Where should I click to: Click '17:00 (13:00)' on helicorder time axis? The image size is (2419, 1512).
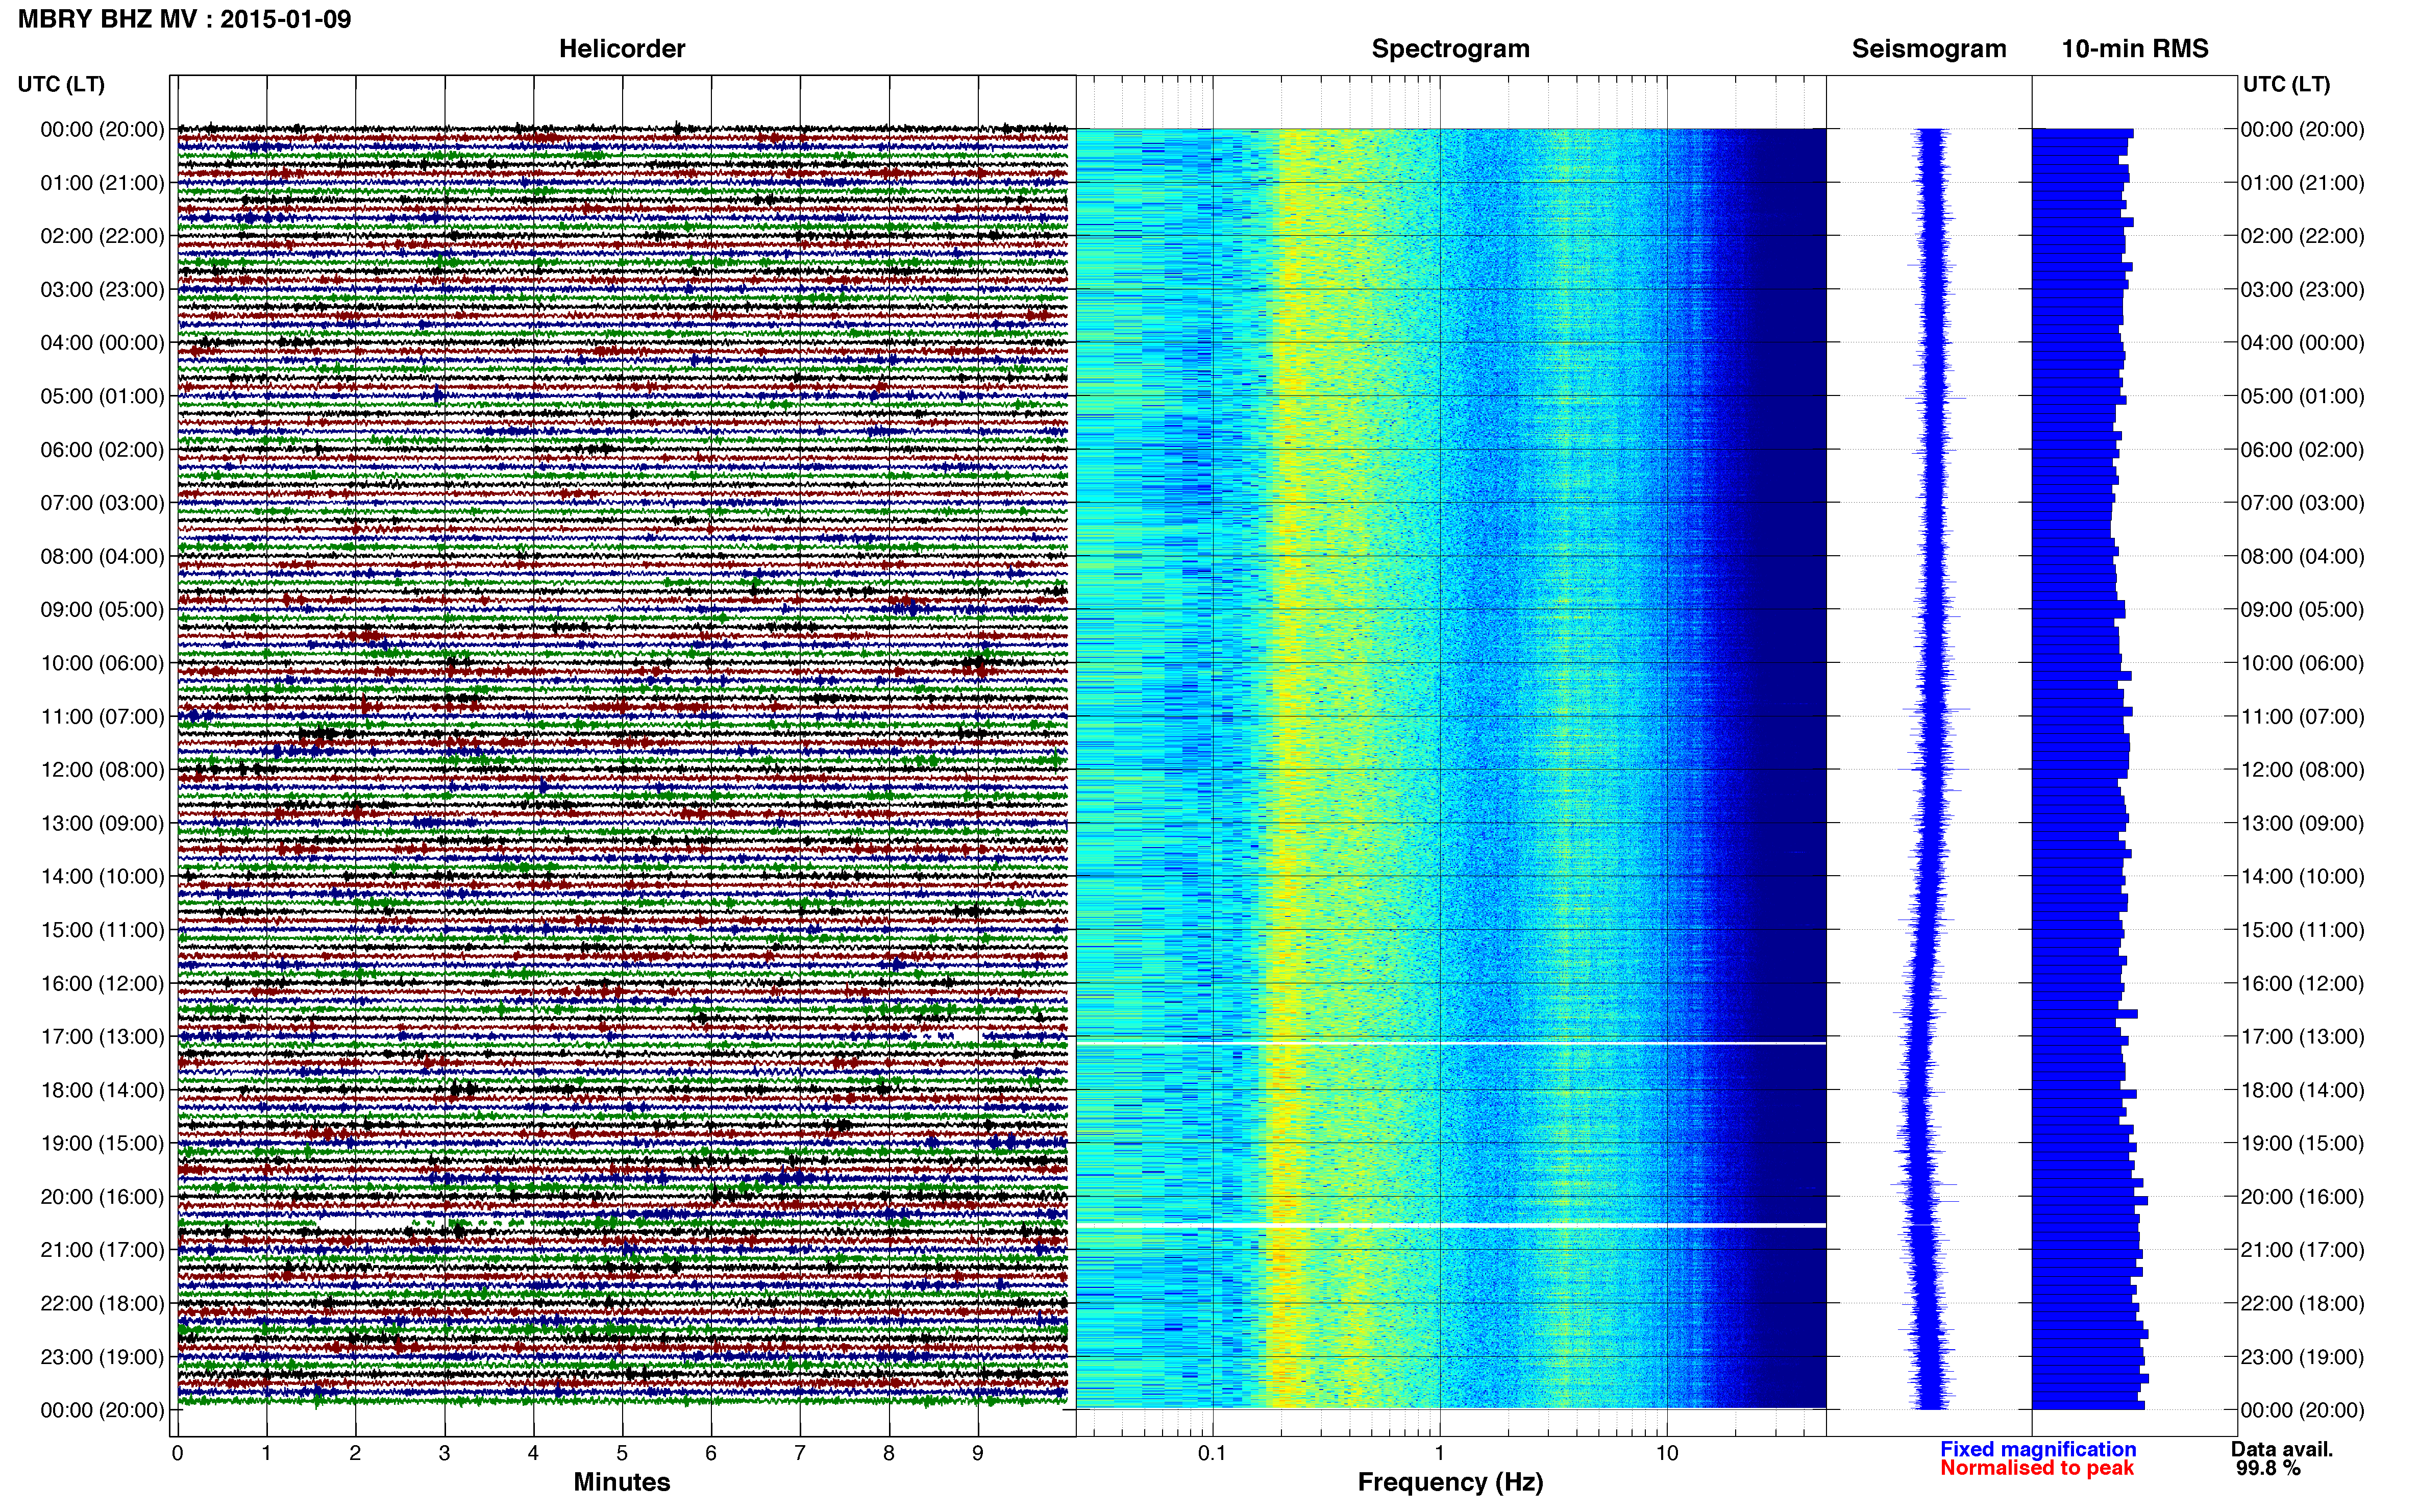(102, 1037)
